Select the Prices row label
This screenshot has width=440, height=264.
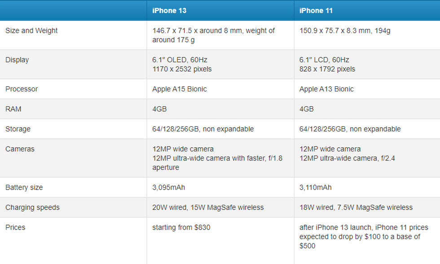pyautogui.click(x=15, y=227)
